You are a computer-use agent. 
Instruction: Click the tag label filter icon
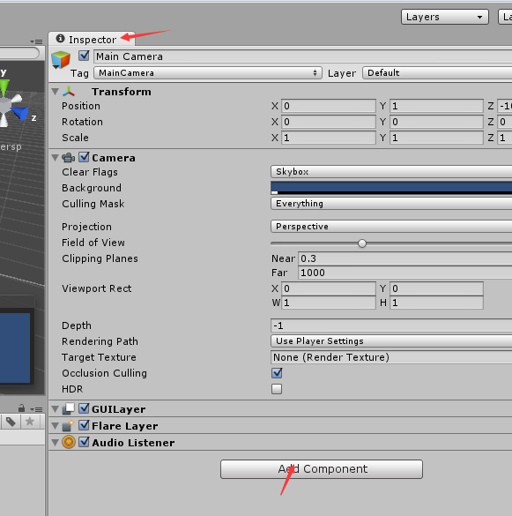(11, 422)
